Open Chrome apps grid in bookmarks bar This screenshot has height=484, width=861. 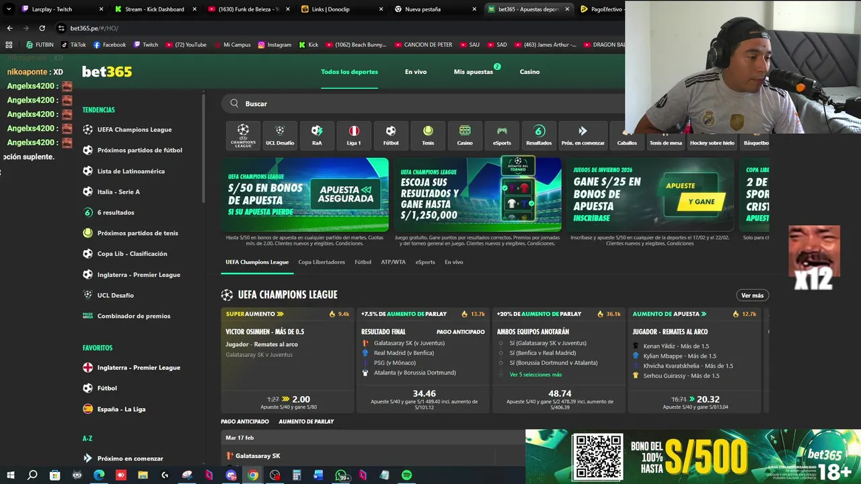pos(9,45)
